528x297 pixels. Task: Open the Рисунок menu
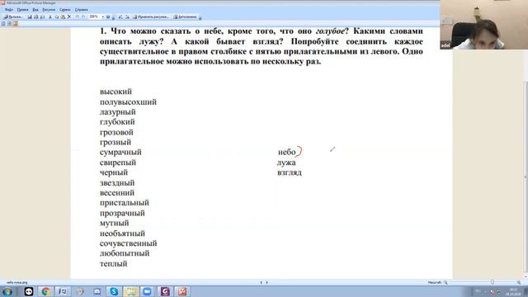[x=49, y=10]
